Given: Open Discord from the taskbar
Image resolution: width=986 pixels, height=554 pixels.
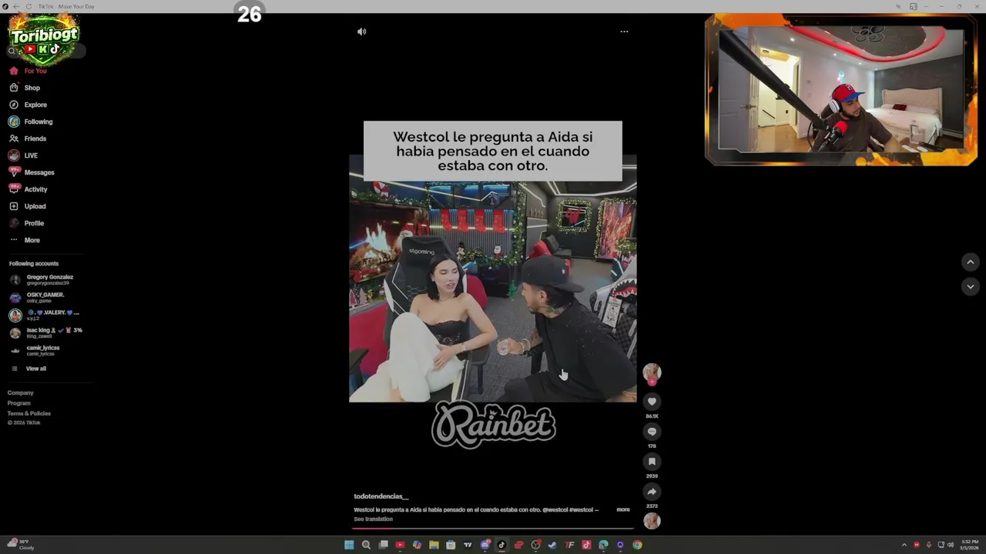Looking at the screenshot, I should [x=485, y=545].
